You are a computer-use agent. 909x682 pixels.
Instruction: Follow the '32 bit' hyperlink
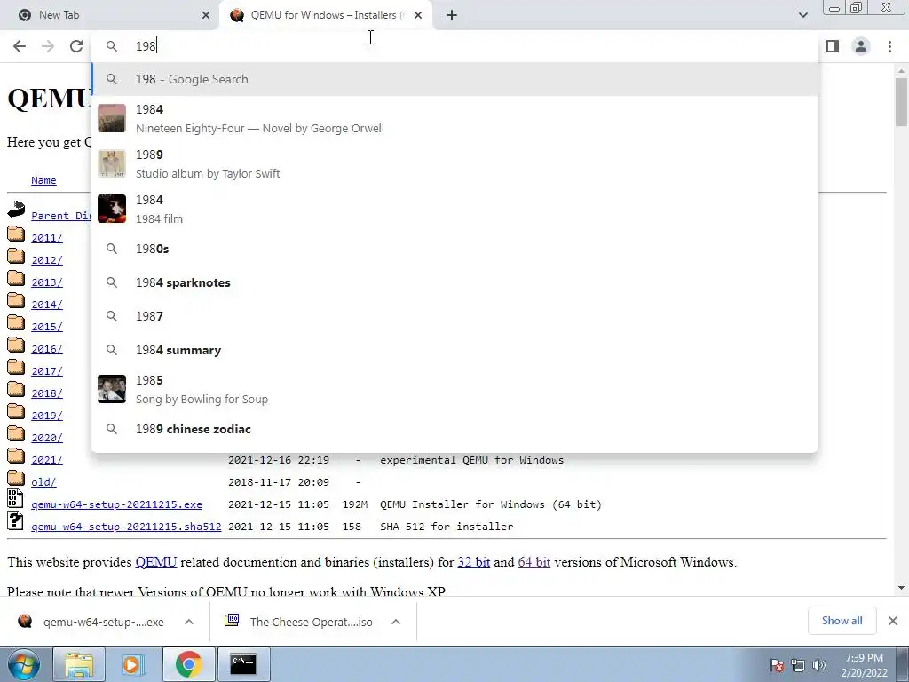coord(474,562)
